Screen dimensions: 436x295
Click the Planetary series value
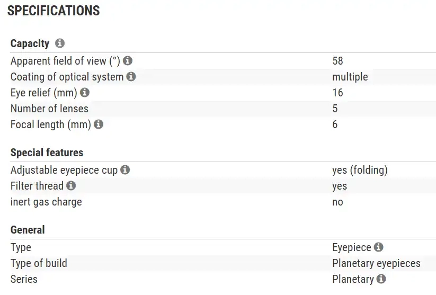[x=353, y=279]
